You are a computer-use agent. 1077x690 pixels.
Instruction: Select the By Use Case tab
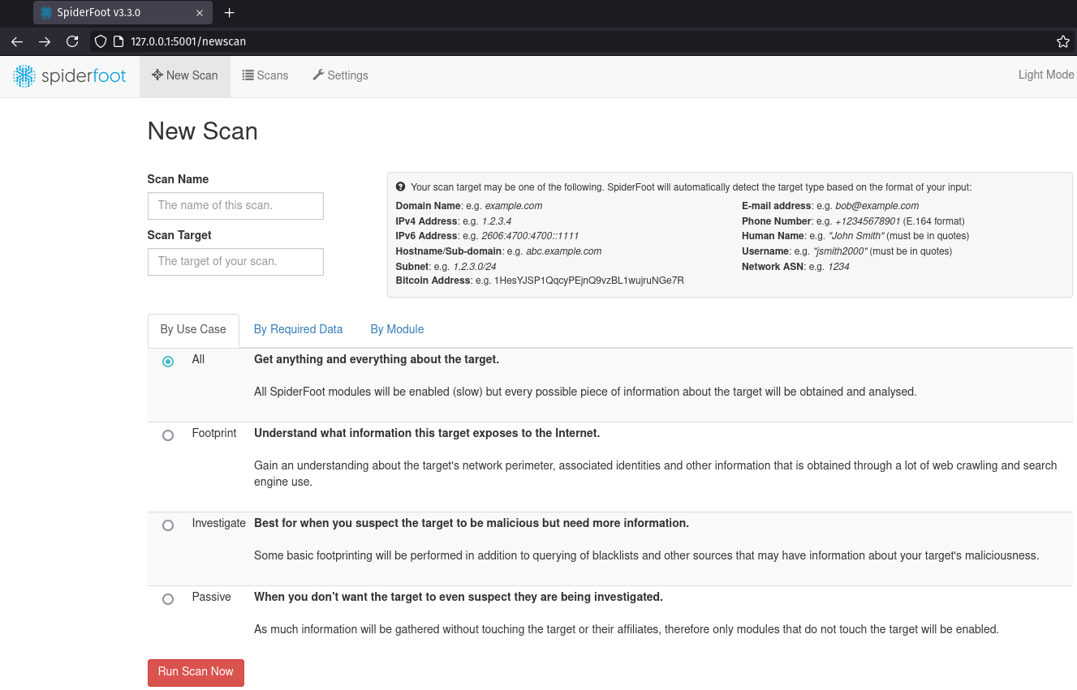(x=193, y=329)
